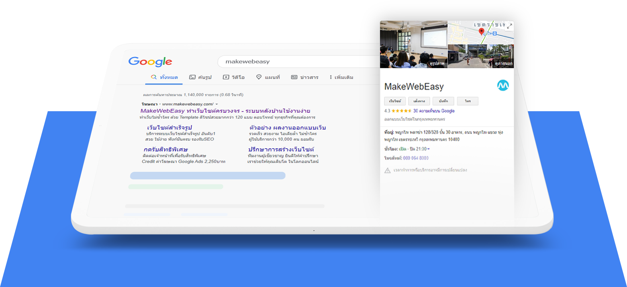Viewport: 627px width, 287px height.
Task: Click the MakeWebEasy round logo icon
Action: (503, 85)
